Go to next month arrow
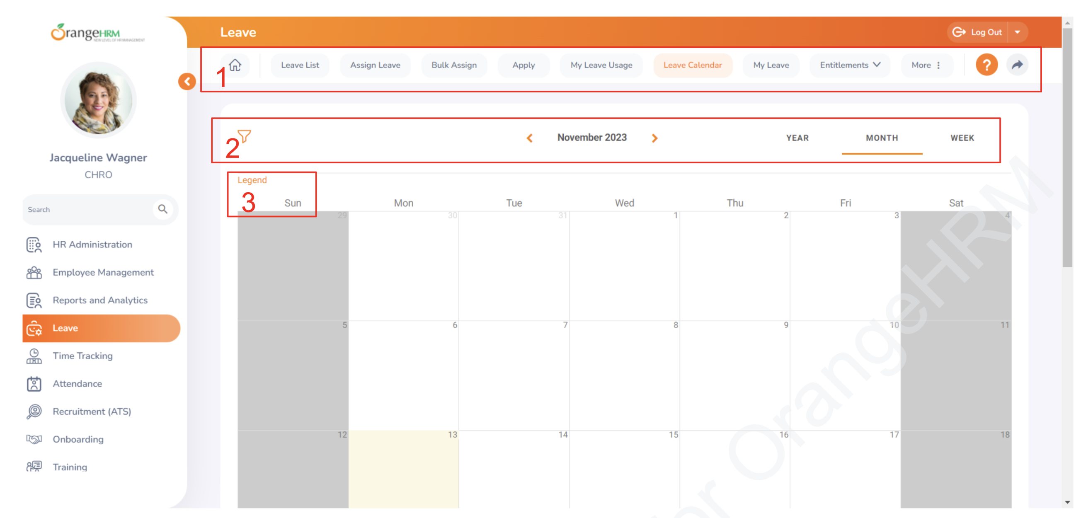 (654, 138)
